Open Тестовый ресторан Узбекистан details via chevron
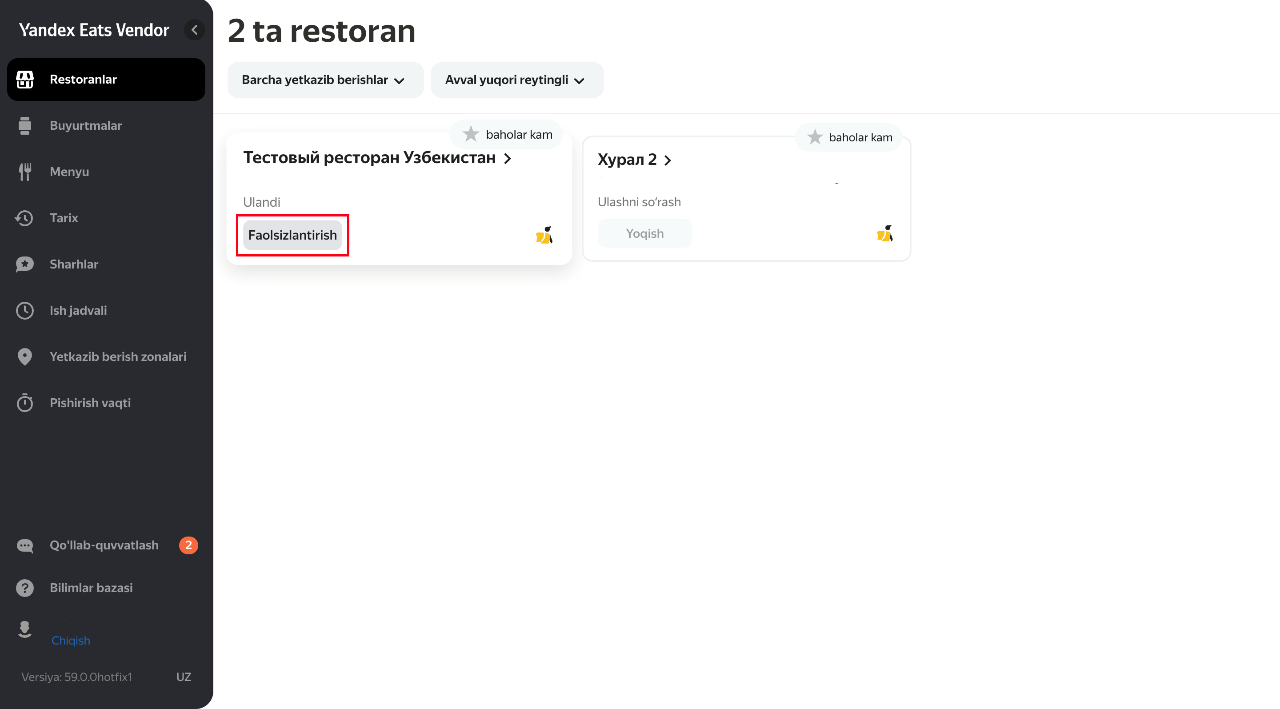This screenshot has height=709, width=1280. (507, 159)
